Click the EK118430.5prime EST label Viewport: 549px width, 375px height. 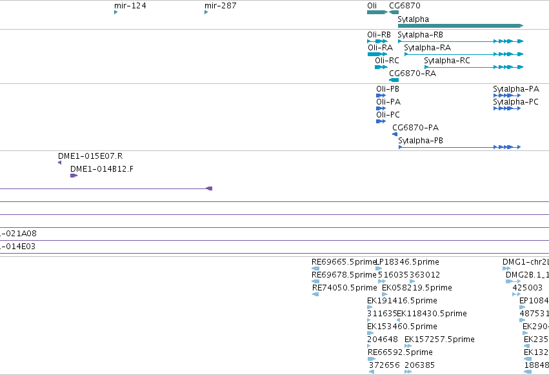click(432, 314)
